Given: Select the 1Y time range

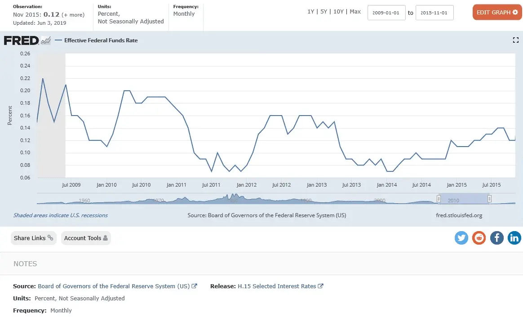Looking at the screenshot, I should tap(310, 12).
